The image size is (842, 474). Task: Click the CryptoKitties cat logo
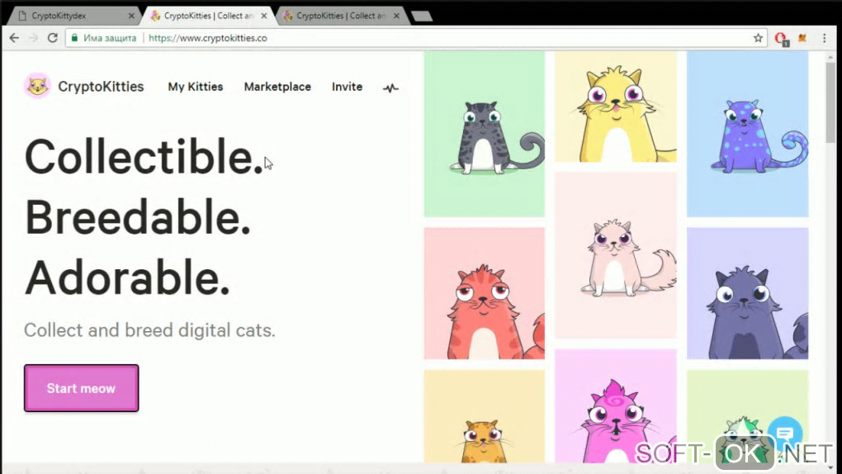pyautogui.click(x=38, y=86)
